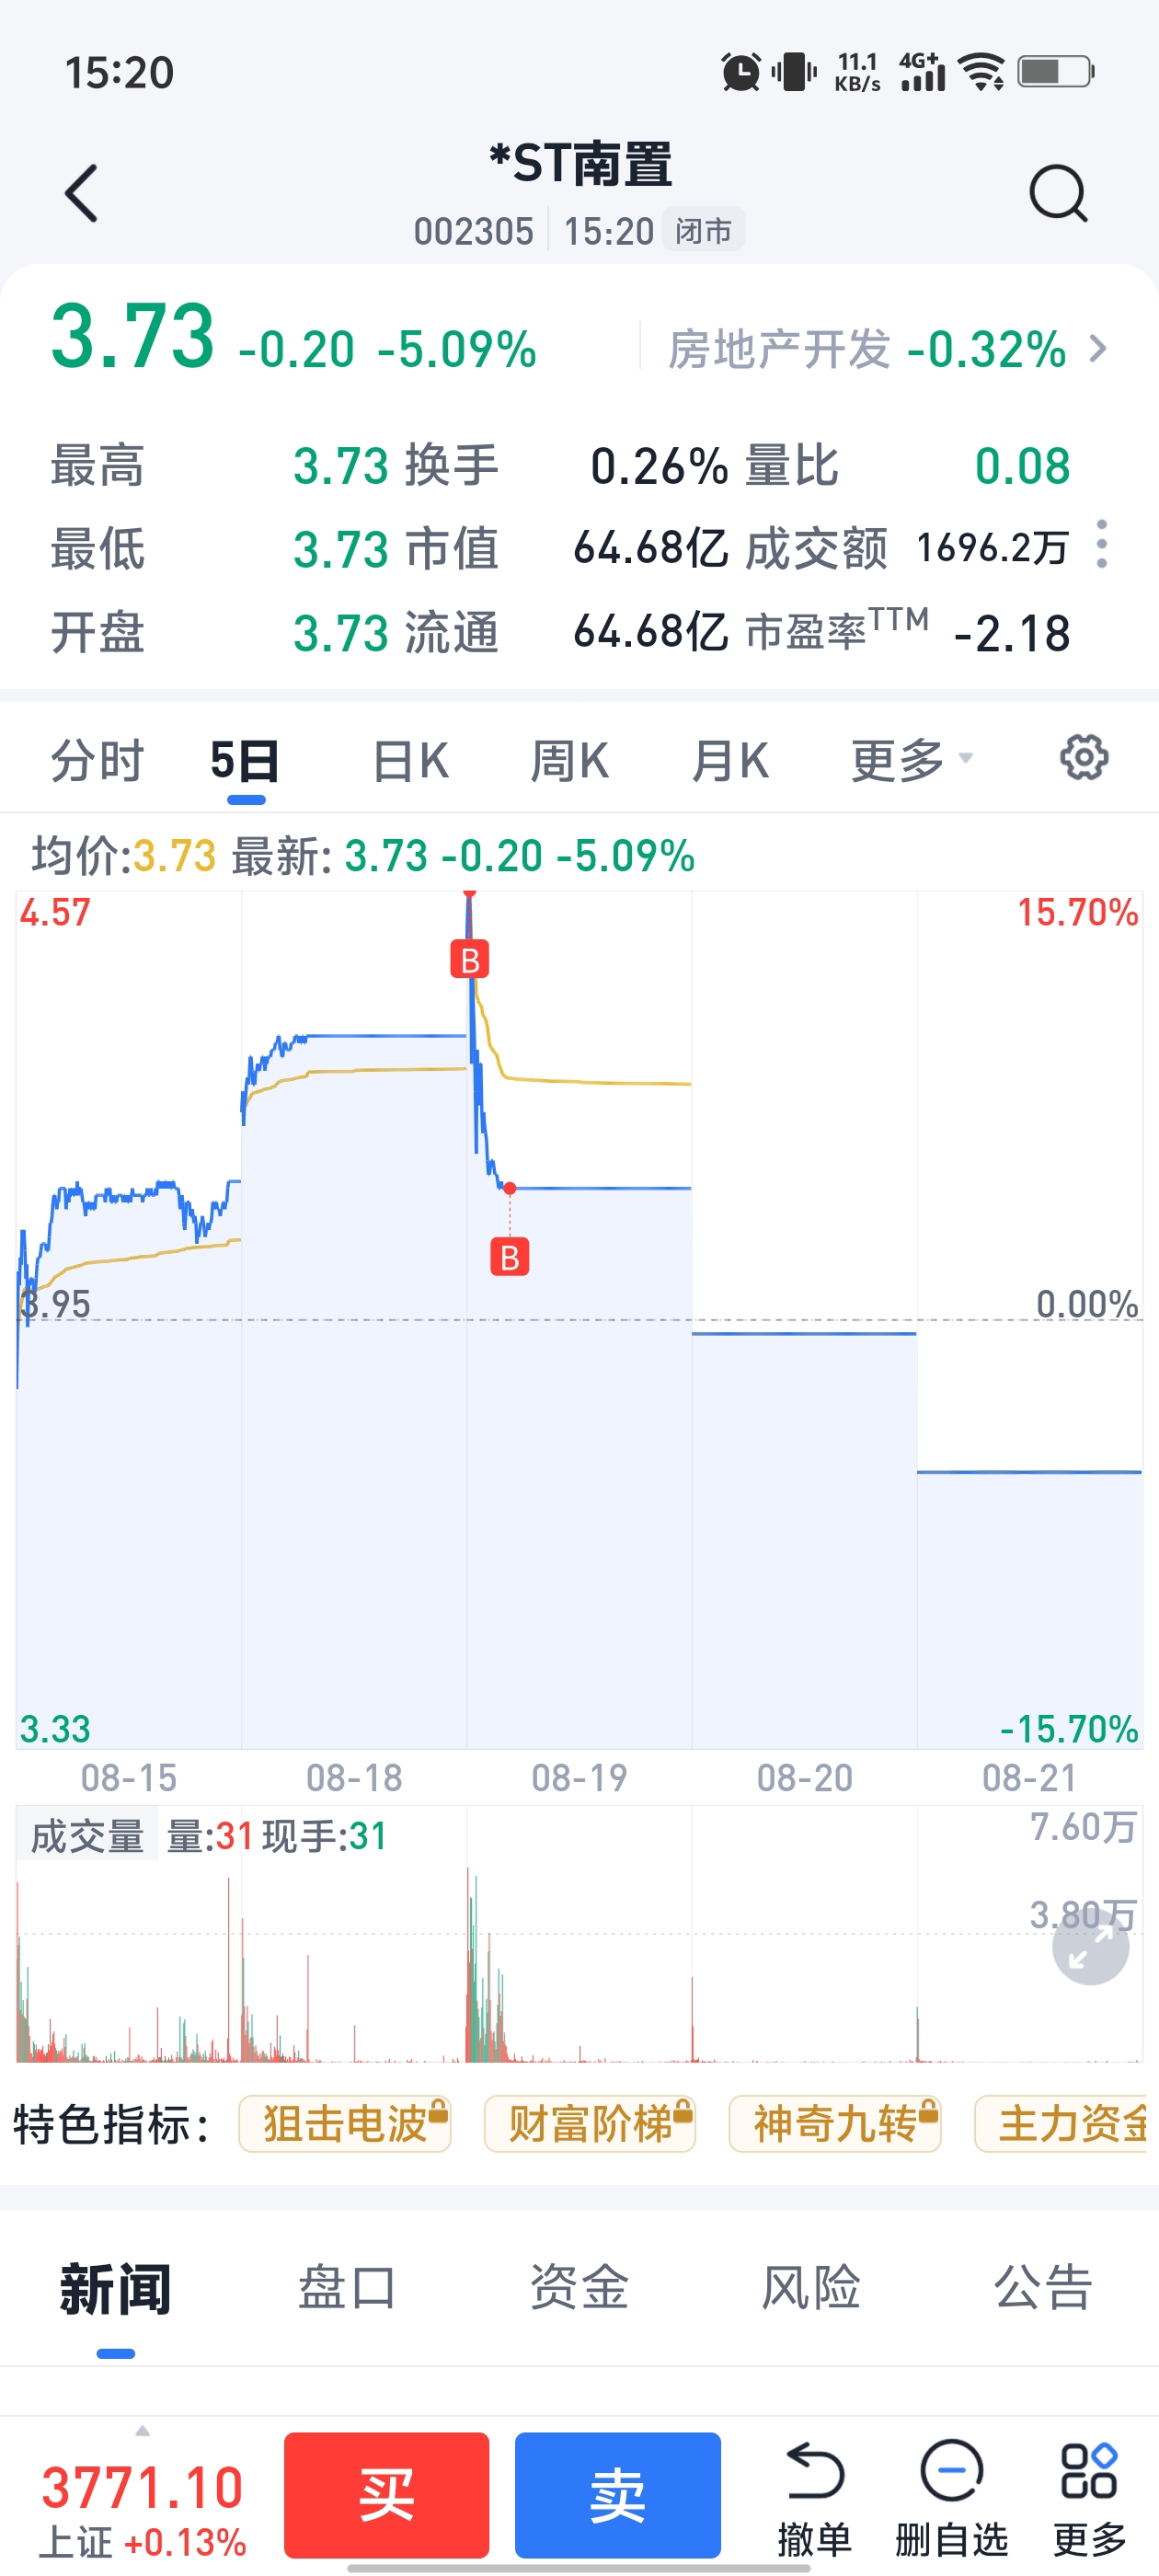This screenshot has width=1159, height=2576.
Task: Enable the 狙击电波 indicator
Action: [x=345, y=2124]
